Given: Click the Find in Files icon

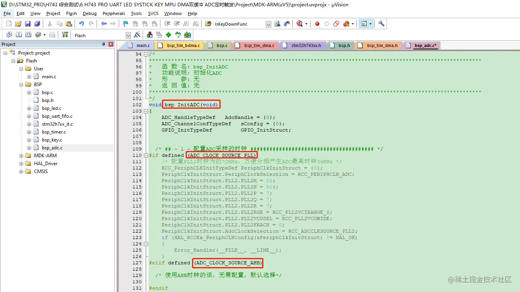Looking at the screenshot, I should tap(208, 24).
